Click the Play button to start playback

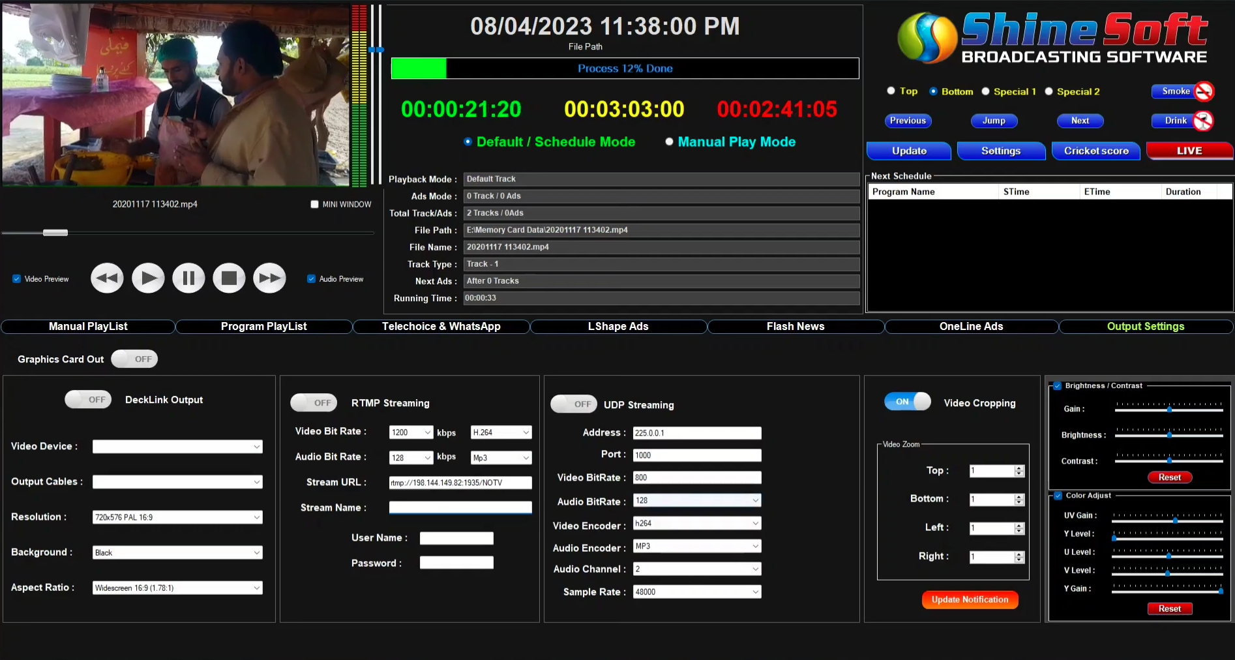pyautogui.click(x=148, y=278)
